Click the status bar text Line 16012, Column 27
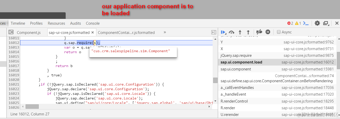340x119 pixels. (30, 114)
